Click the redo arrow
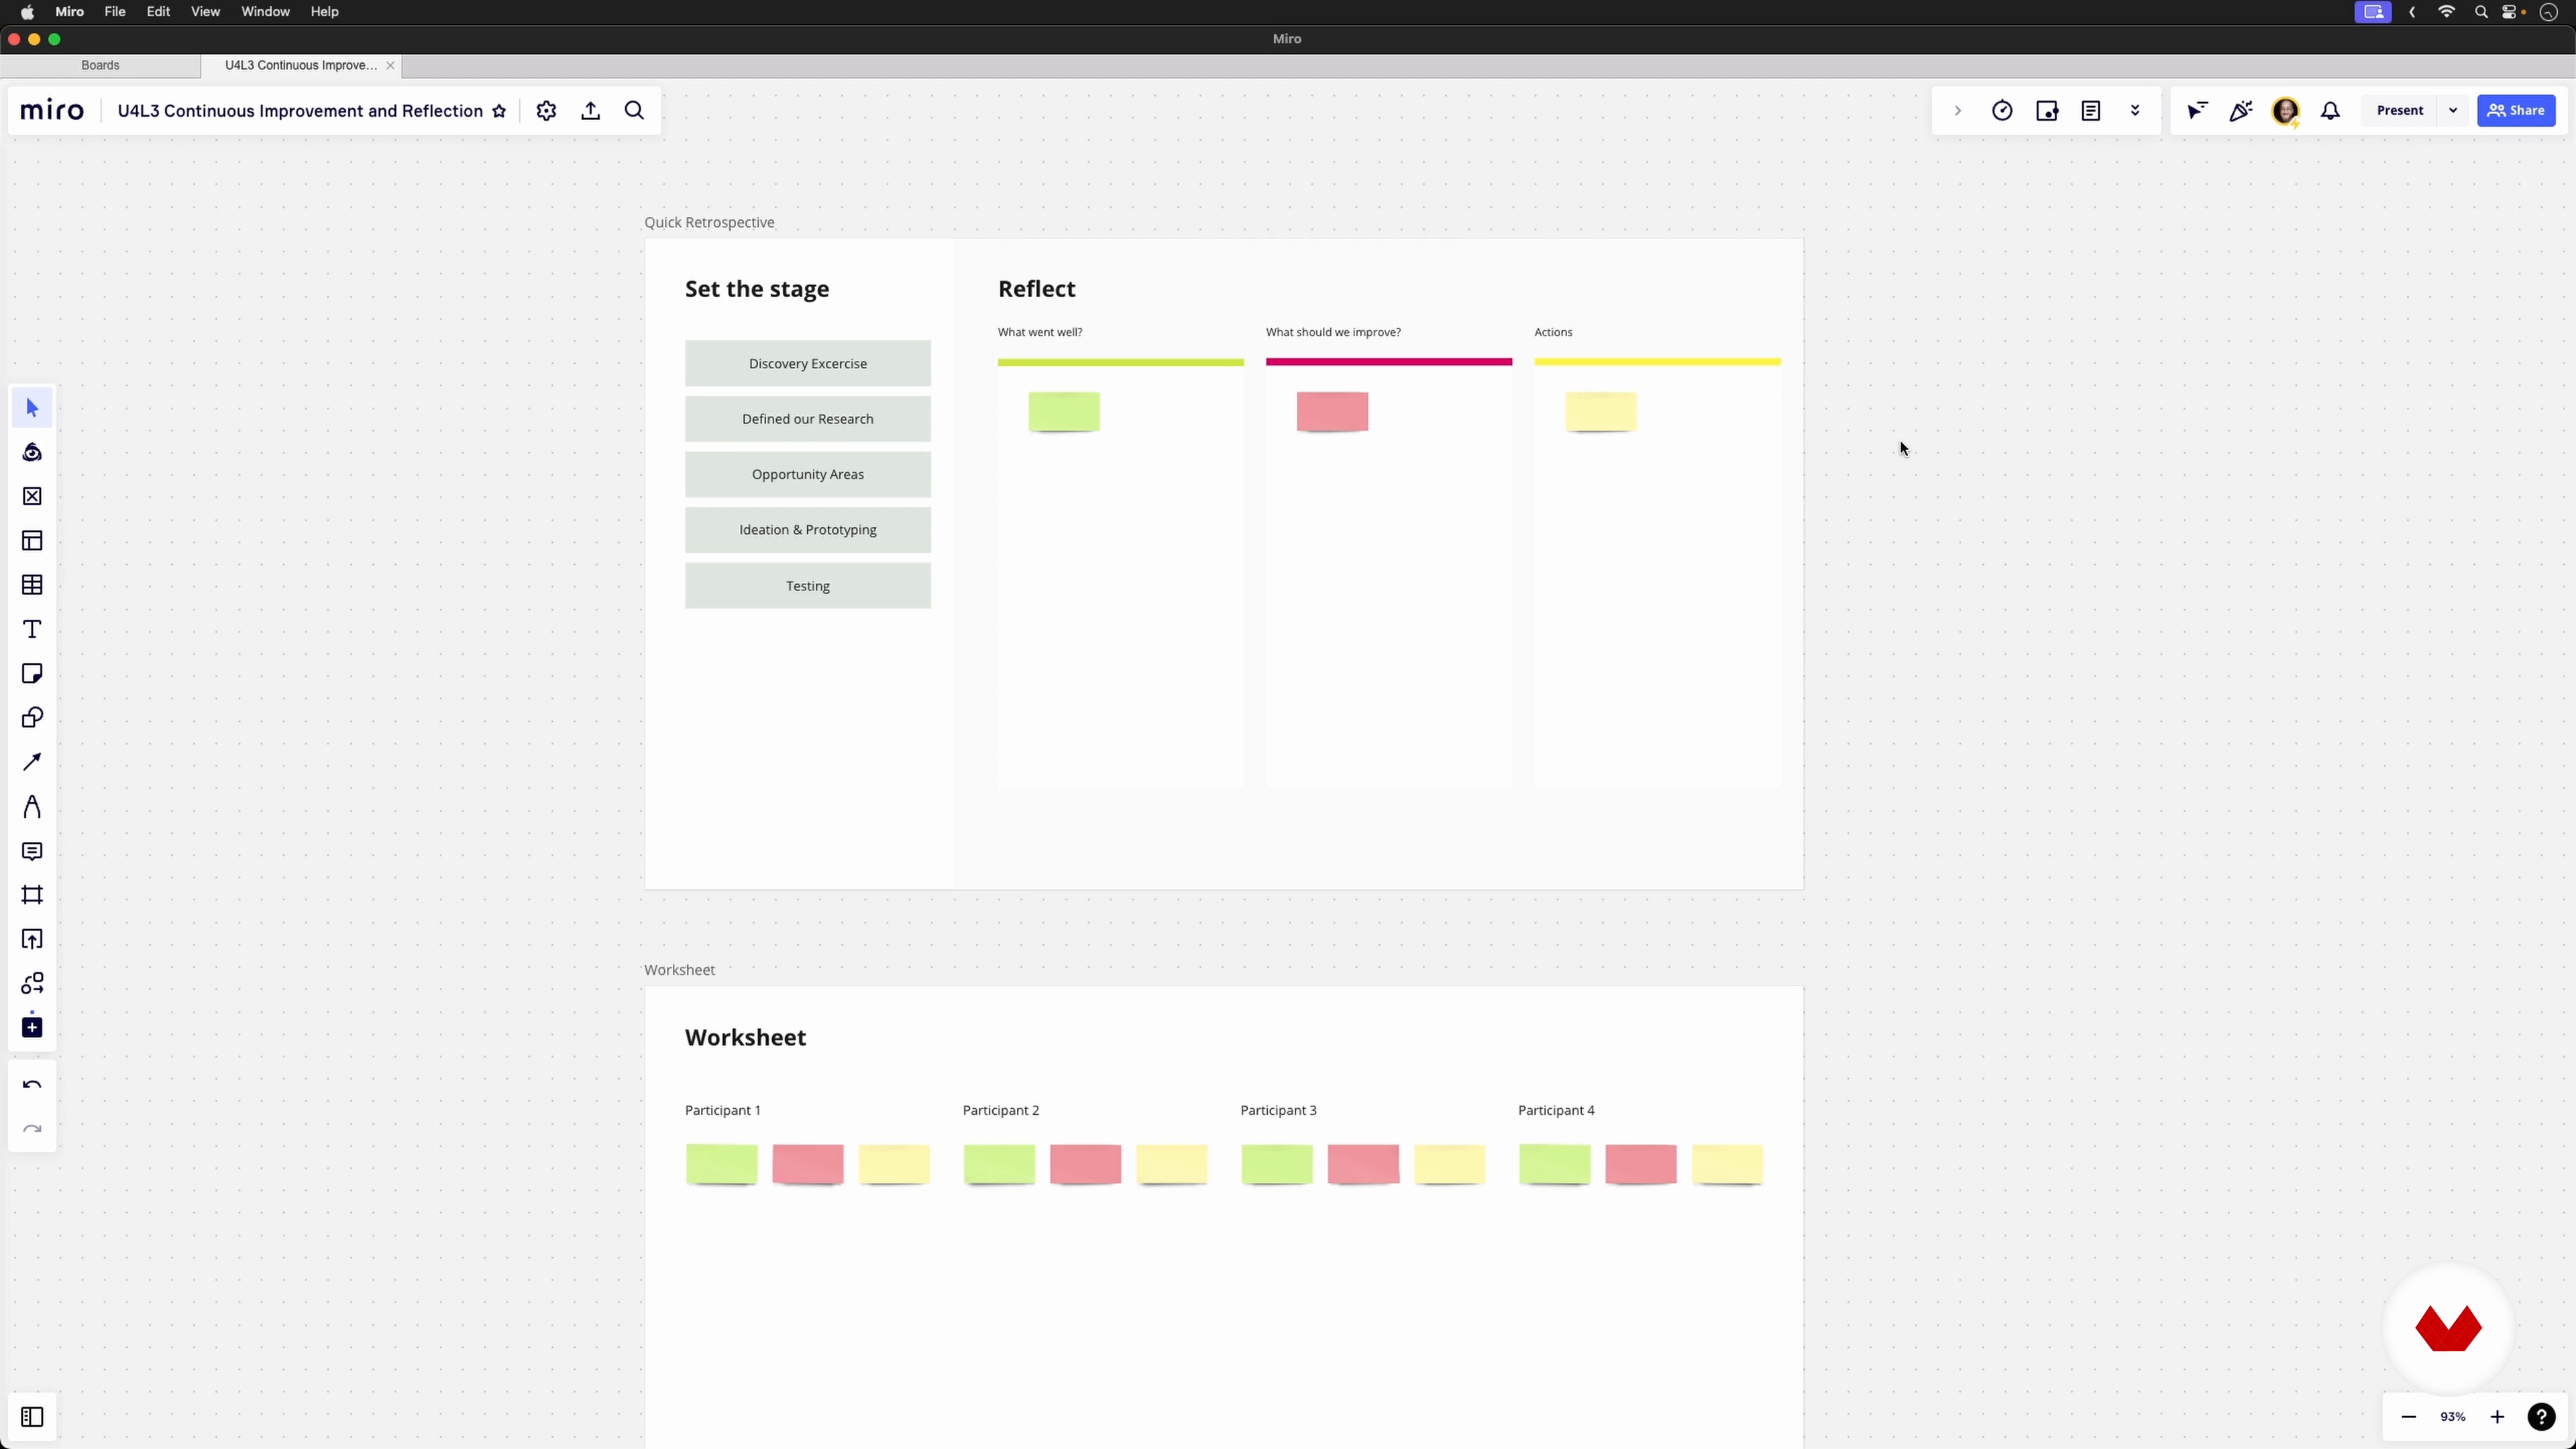 [x=32, y=1129]
